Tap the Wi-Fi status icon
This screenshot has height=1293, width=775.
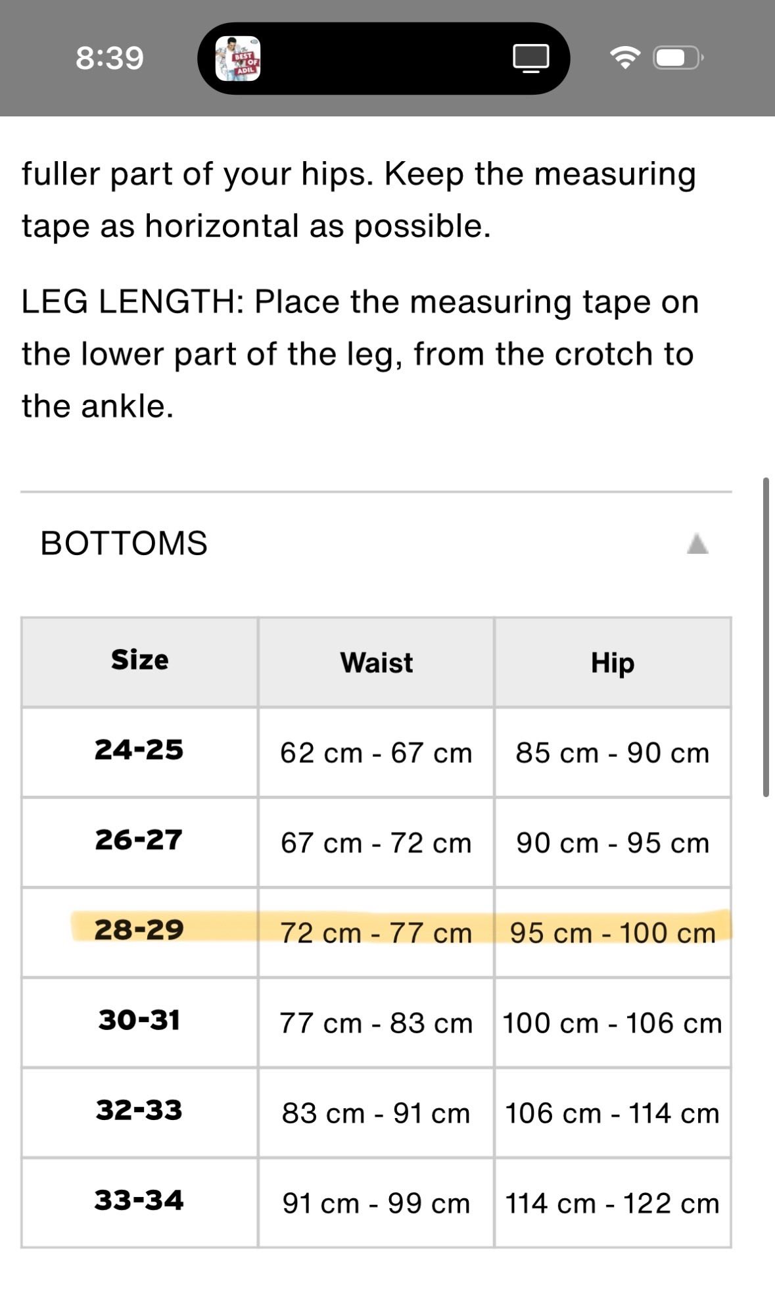pyautogui.click(x=625, y=58)
